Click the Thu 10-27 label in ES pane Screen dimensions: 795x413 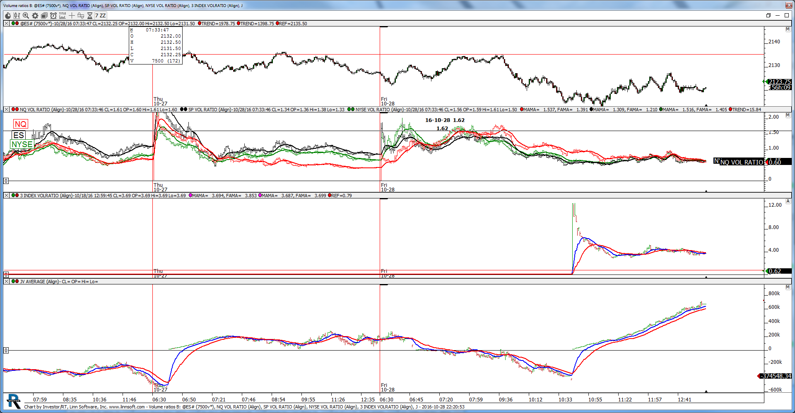160,101
